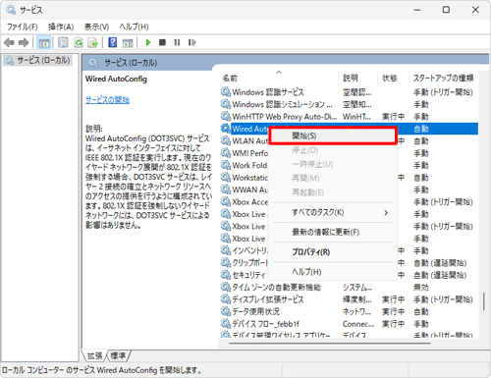491x378 pixels.
Task: Click the Properties sheet toolbar icon
Action: pos(63,42)
